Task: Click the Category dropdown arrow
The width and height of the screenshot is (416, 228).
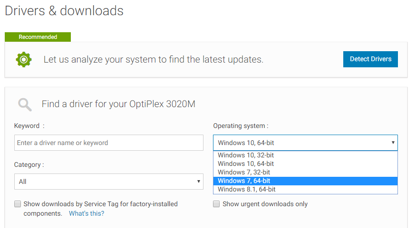Action: point(198,182)
